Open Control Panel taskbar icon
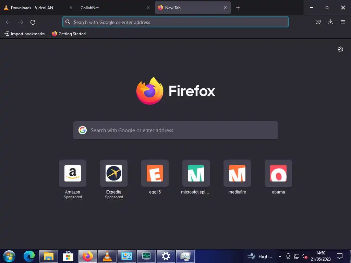 (x=127, y=256)
